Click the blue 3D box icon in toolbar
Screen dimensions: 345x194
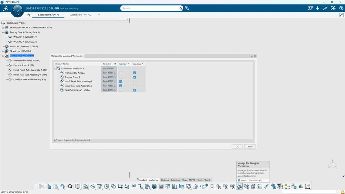click(154, 186)
